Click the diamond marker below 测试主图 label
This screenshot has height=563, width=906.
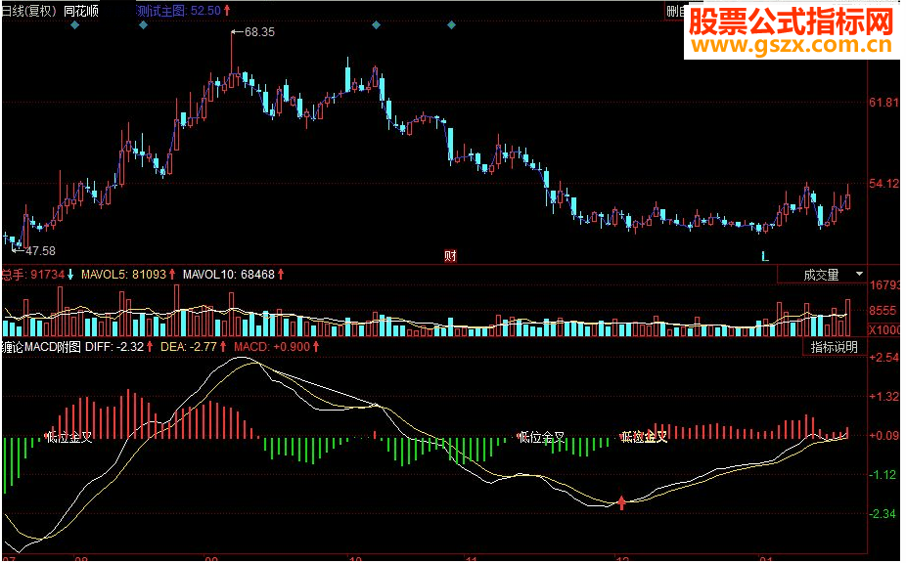143,24
